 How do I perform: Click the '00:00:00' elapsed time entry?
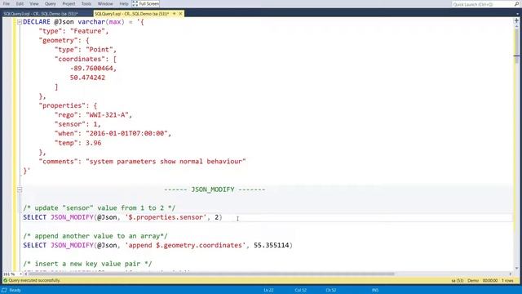pos(490,281)
